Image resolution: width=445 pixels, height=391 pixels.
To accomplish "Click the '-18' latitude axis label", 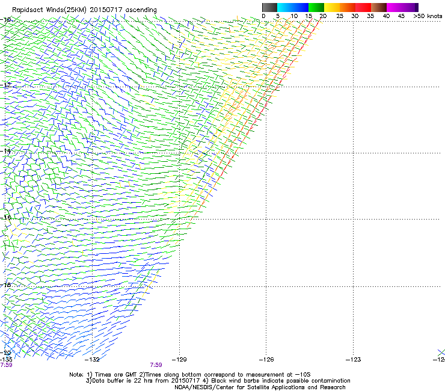I will tap(5, 285).
